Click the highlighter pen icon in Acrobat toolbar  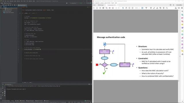point(154,8)
